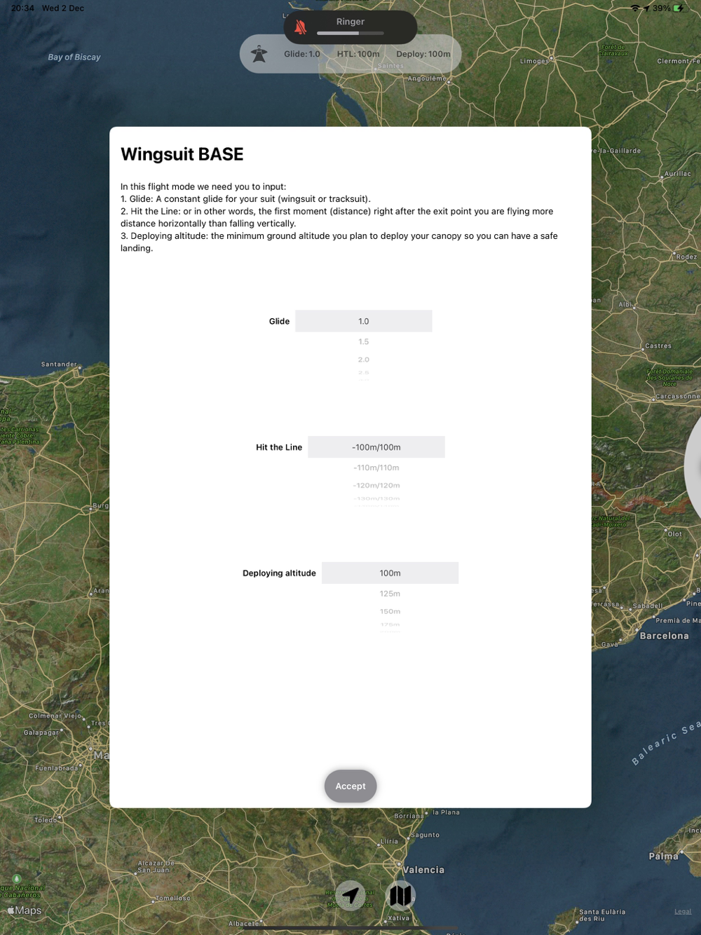Choose Glide value 1.5

(363, 341)
